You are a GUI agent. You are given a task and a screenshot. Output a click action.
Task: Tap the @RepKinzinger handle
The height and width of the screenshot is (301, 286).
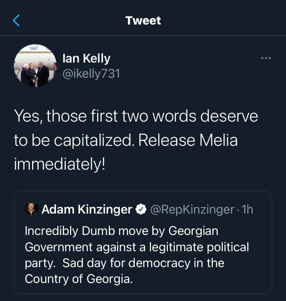pyautogui.click(x=191, y=209)
